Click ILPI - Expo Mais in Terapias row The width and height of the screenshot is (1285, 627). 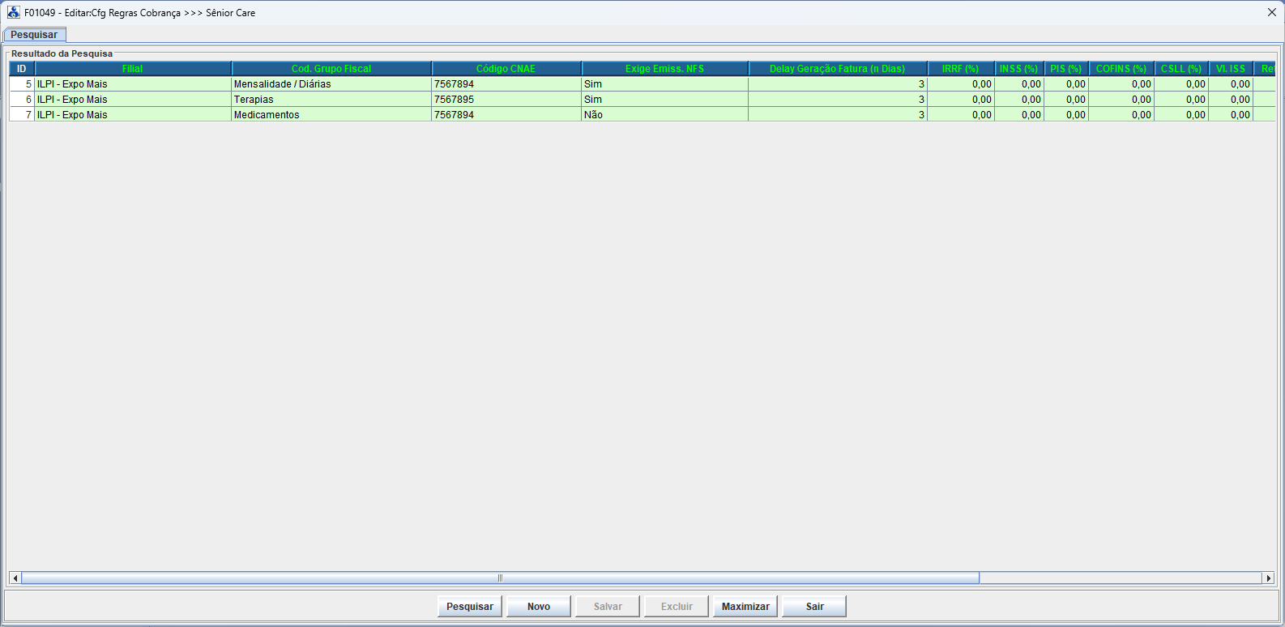[133, 100]
